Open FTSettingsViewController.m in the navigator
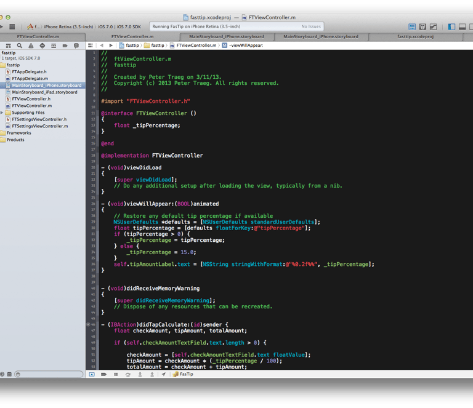The height and width of the screenshot is (408, 473). tap(39, 126)
